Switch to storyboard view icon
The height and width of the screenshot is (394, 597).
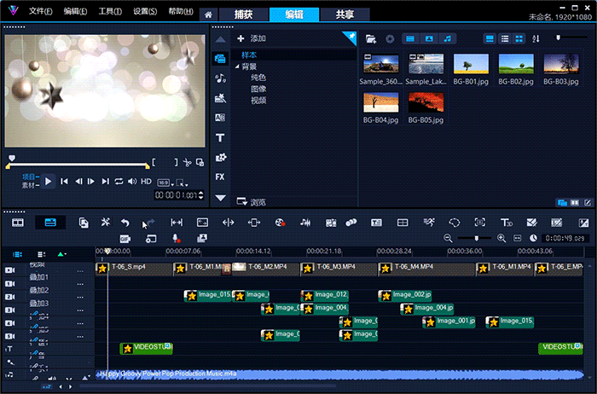click(17, 223)
